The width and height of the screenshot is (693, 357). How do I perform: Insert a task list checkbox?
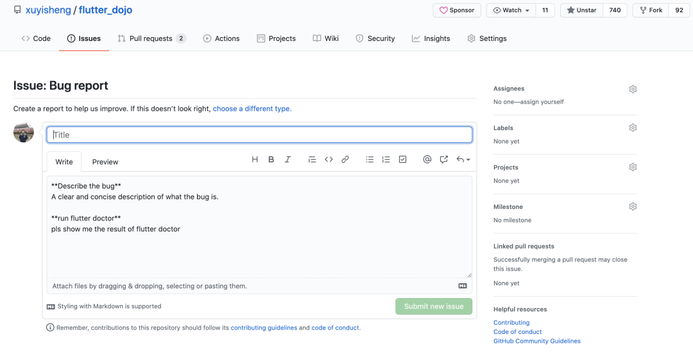402,160
